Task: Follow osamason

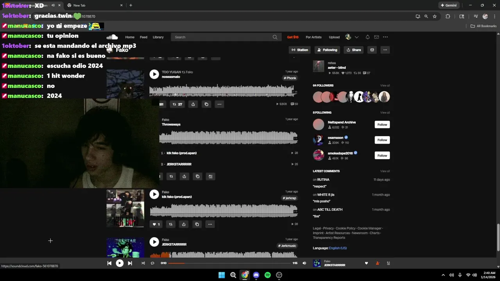Action: (382, 140)
